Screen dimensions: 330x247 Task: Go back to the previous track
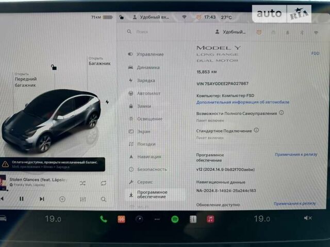point(2,199)
